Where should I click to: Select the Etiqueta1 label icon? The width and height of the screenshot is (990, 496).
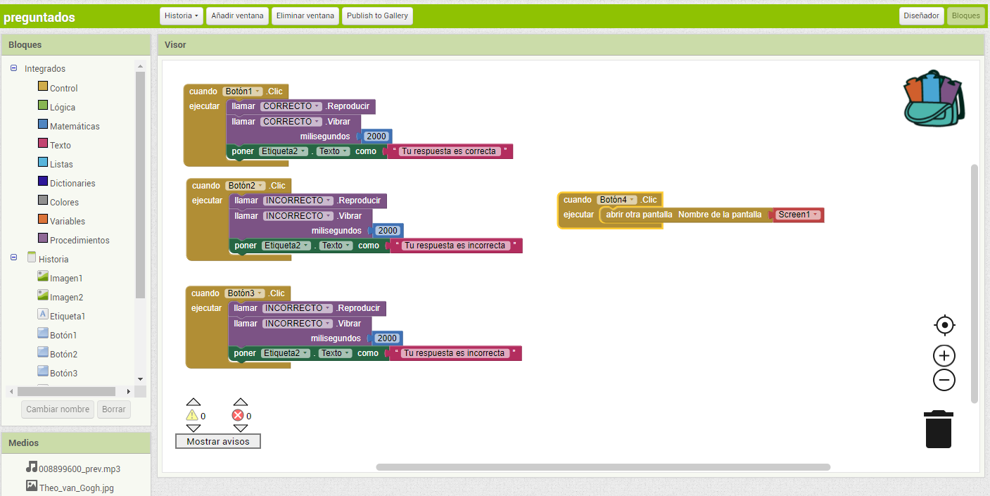pos(43,314)
